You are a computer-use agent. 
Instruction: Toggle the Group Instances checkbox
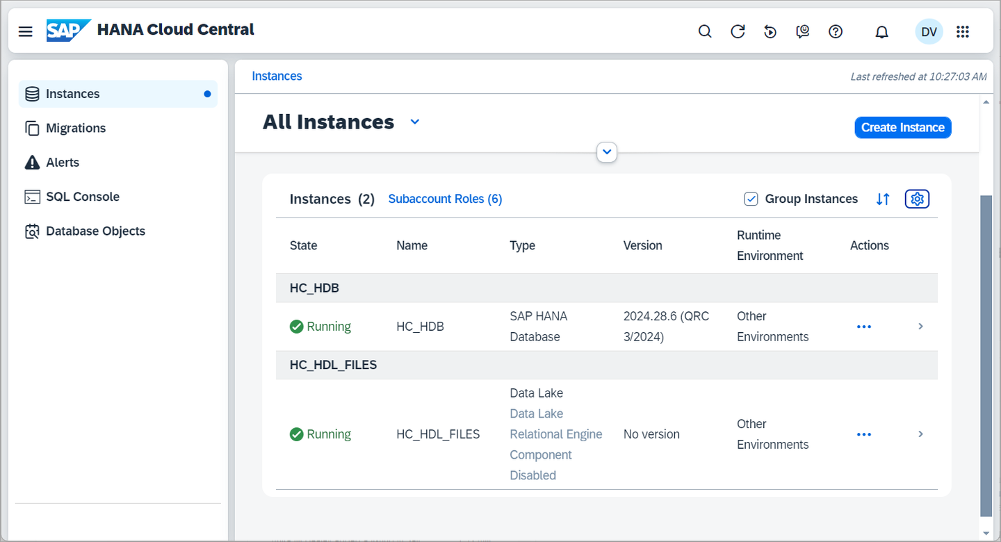click(751, 199)
